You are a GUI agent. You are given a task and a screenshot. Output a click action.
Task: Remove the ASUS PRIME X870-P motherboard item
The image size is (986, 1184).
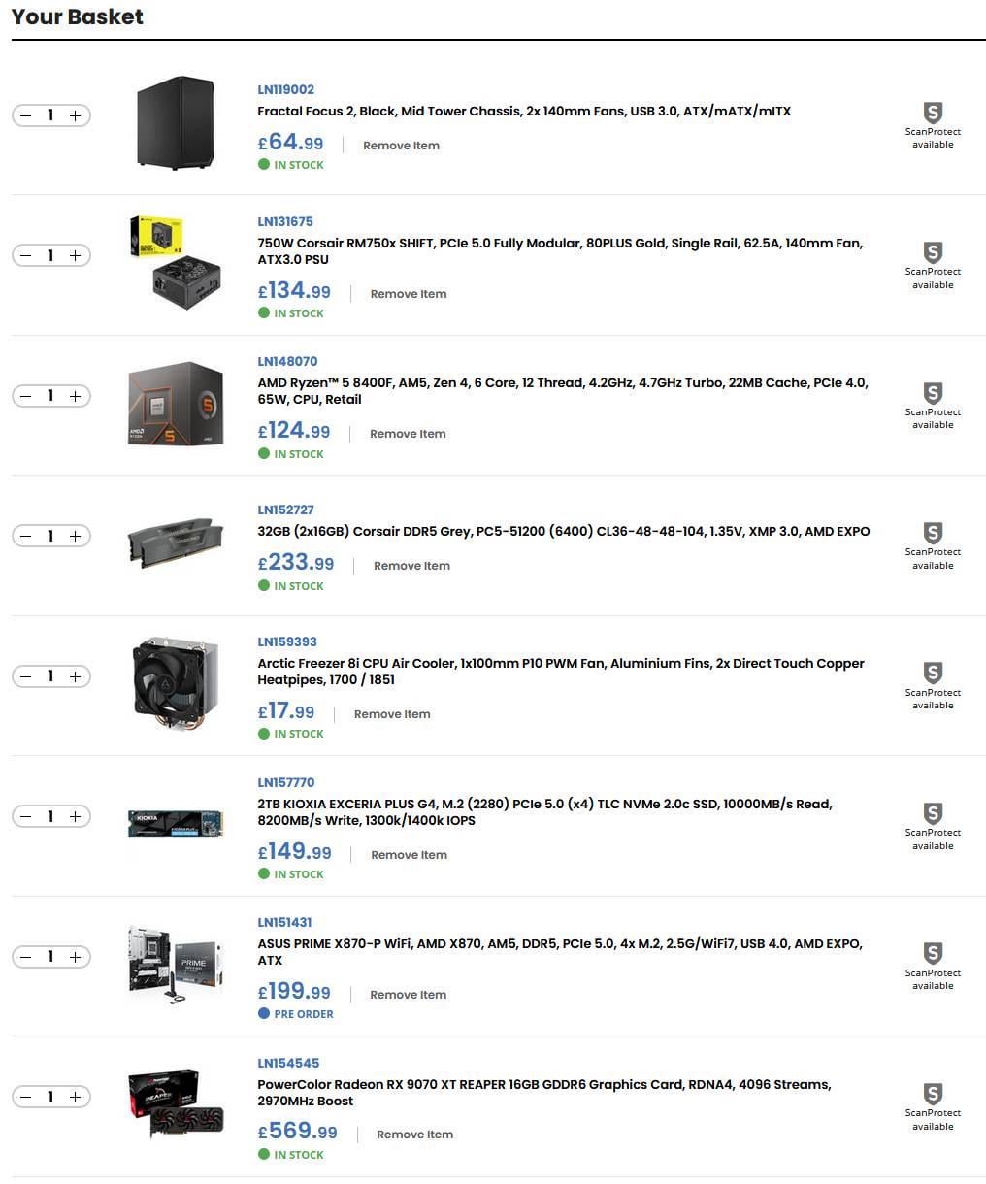pos(408,995)
